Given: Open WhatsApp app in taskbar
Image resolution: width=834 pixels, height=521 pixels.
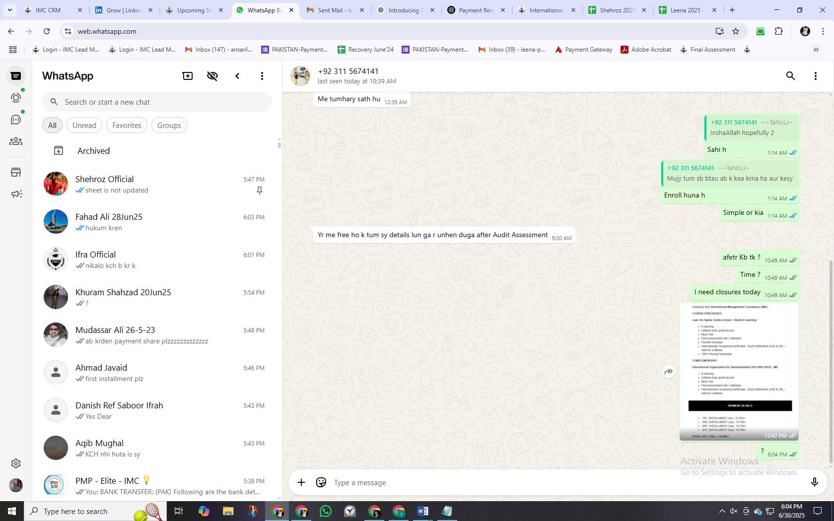Looking at the screenshot, I should (x=326, y=511).
